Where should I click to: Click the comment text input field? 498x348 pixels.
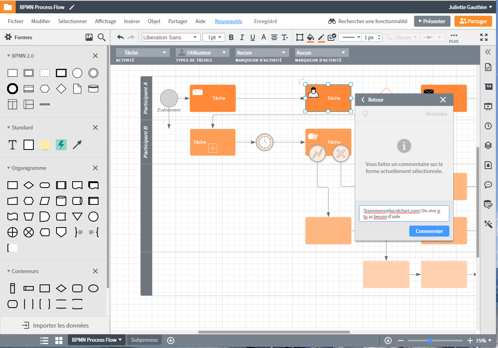tap(404, 213)
